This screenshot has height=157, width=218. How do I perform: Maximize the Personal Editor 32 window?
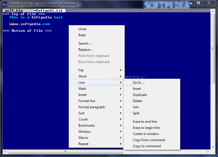pos(198,3)
